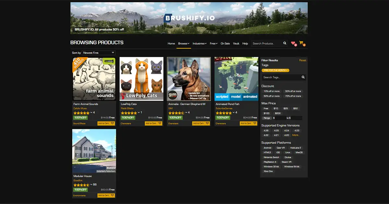Open the Vault menu item
Image resolution: width=389 pixels, height=204 pixels.
pyautogui.click(x=236, y=43)
